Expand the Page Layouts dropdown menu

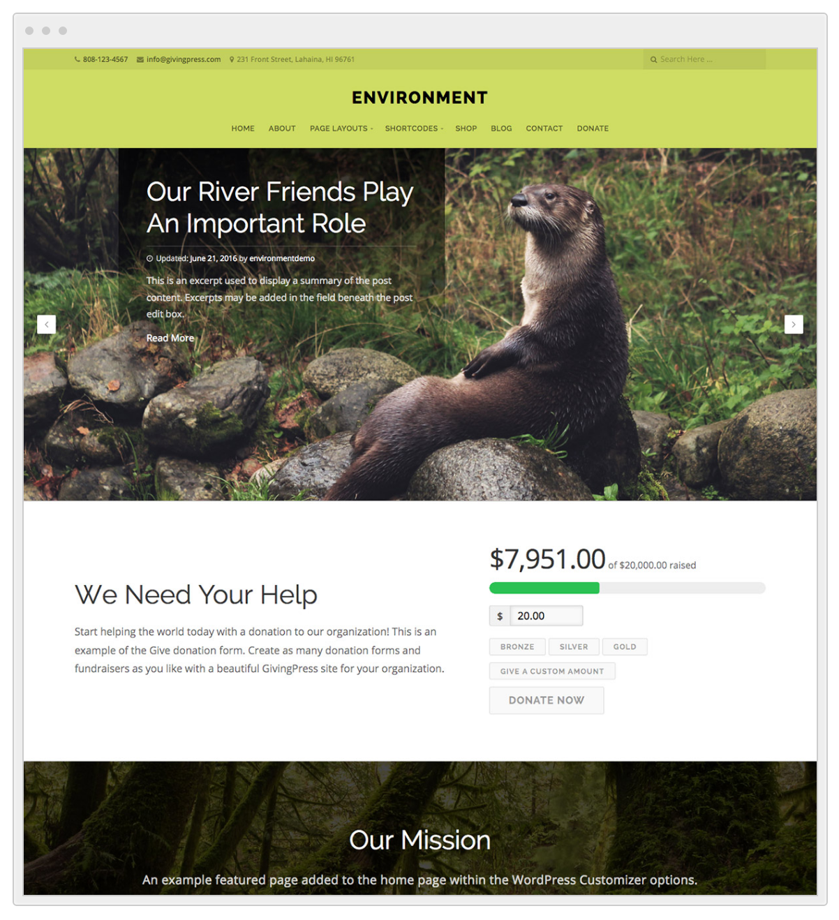point(341,128)
